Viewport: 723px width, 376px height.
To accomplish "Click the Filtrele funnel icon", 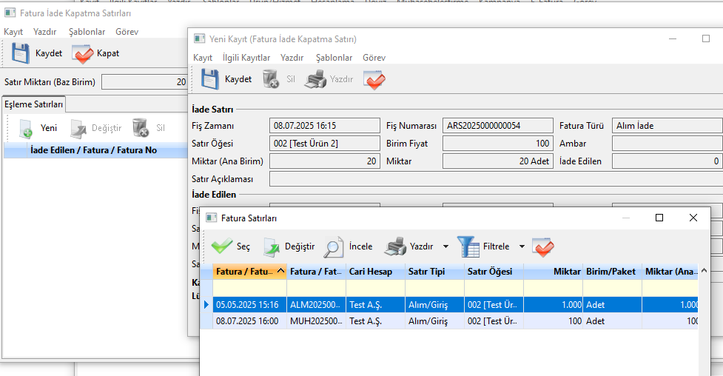I will tap(468, 246).
